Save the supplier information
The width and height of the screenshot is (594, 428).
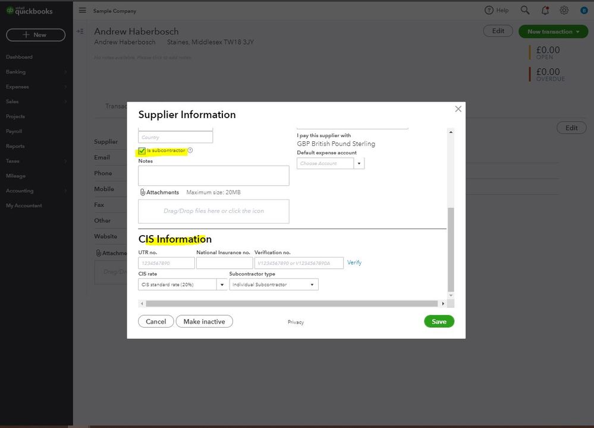439,321
